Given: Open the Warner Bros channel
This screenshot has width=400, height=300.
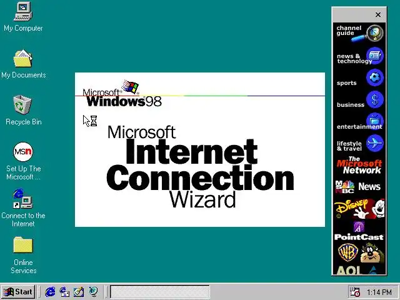Looking at the screenshot, I should [359, 253].
